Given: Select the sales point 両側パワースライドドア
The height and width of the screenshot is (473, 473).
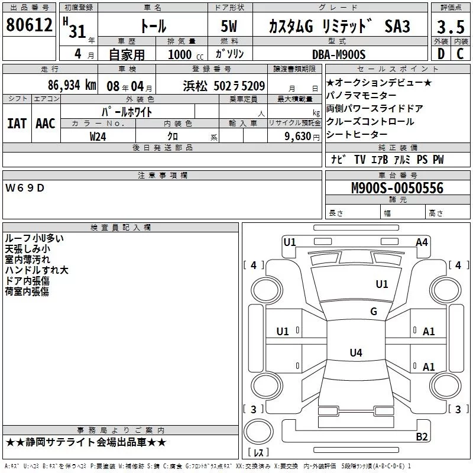Looking at the screenshot, I should (375, 109).
